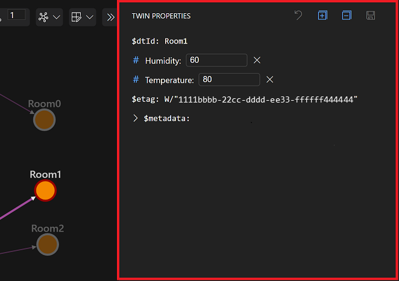Viewport: 399px width, 281px height.
Task: Remove the Humidity property with X
Action: (x=257, y=60)
